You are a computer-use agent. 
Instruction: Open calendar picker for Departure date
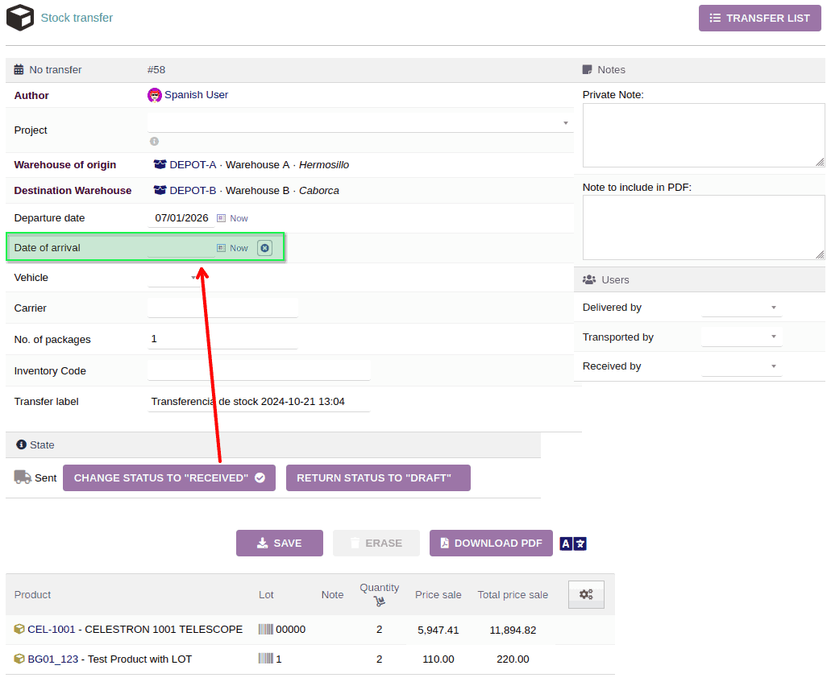pos(221,218)
